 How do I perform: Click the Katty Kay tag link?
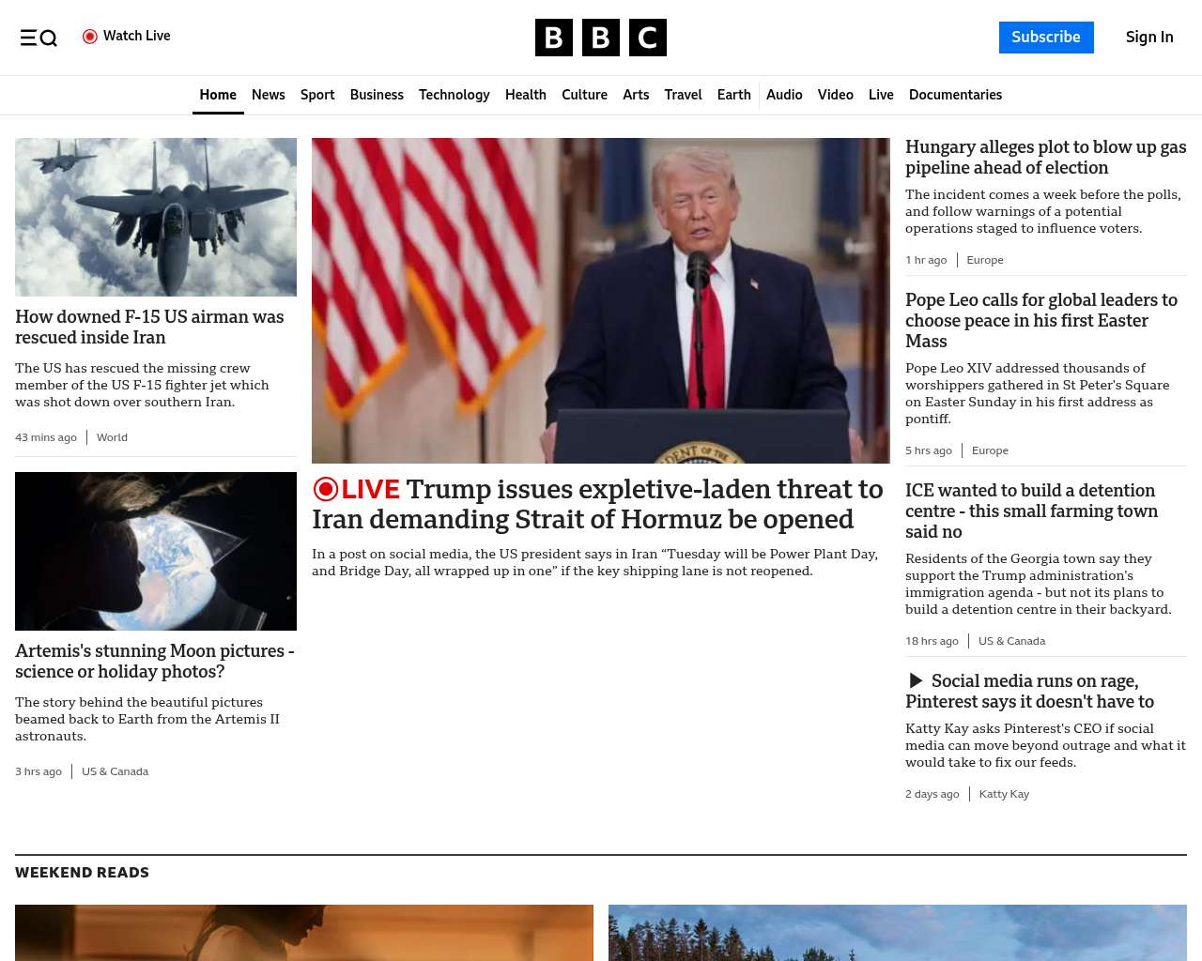pyautogui.click(x=1004, y=794)
